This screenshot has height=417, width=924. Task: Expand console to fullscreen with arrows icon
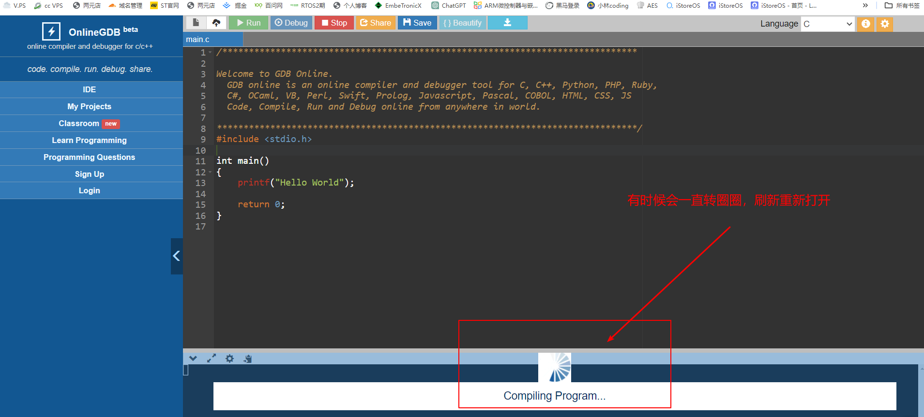tap(212, 359)
